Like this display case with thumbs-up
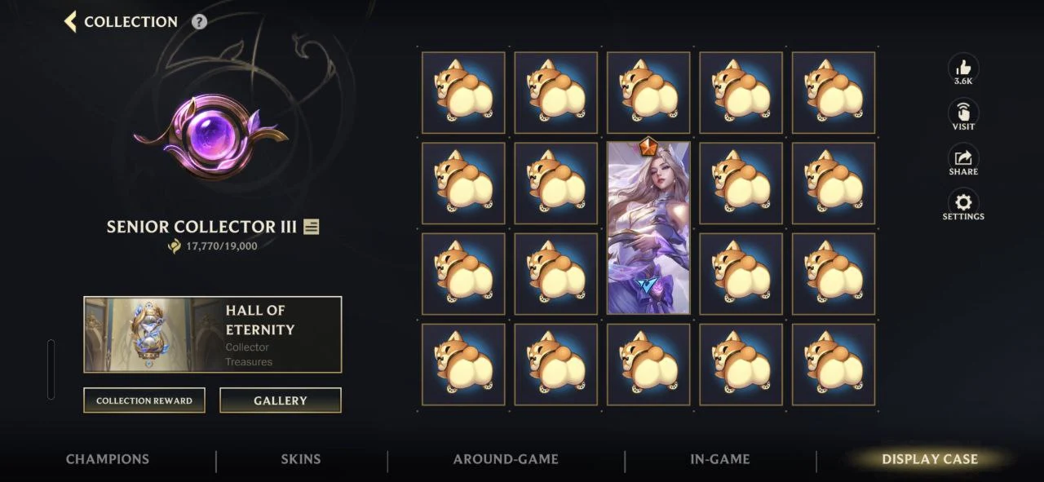The height and width of the screenshot is (482, 1044). (x=963, y=67)
